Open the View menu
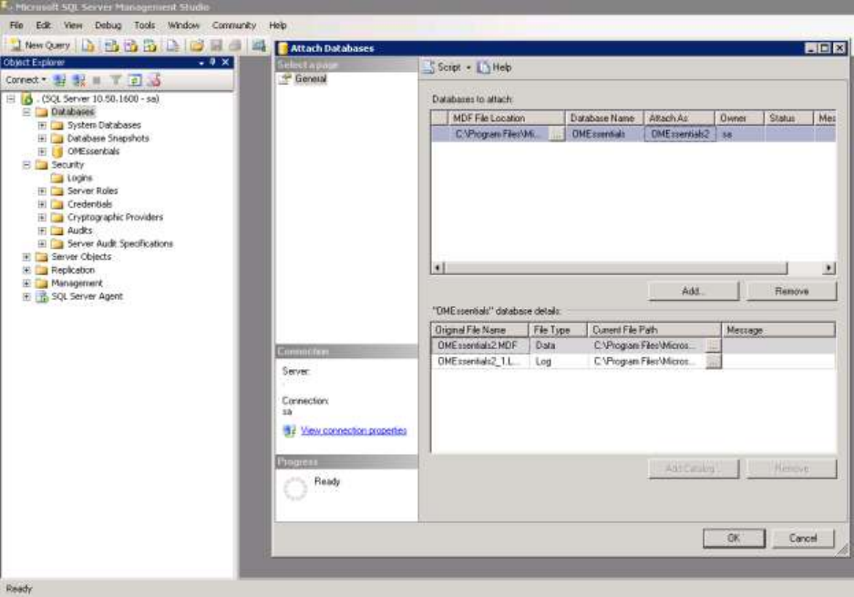This screenshot has height=597, width=854. click(x=73, y=26)
